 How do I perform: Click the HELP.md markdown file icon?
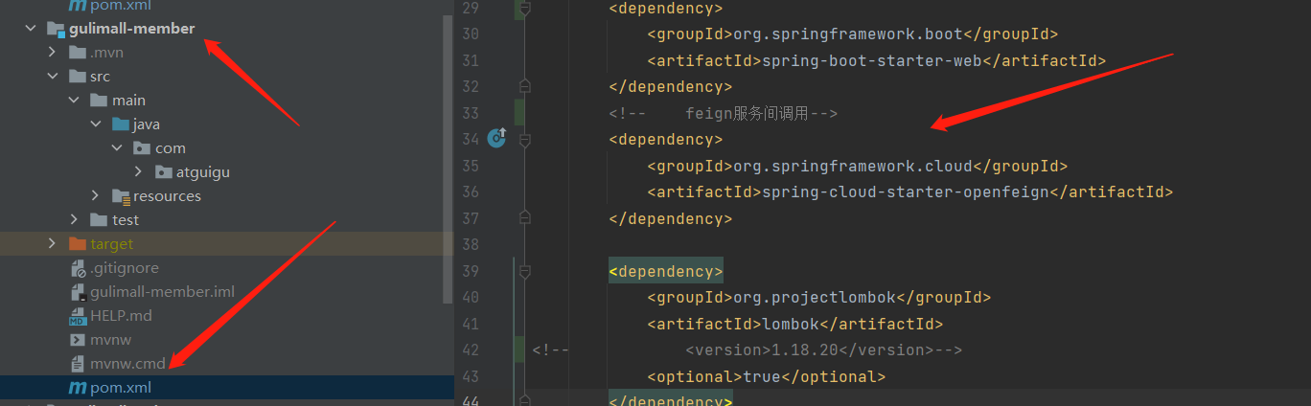[78, 316]
